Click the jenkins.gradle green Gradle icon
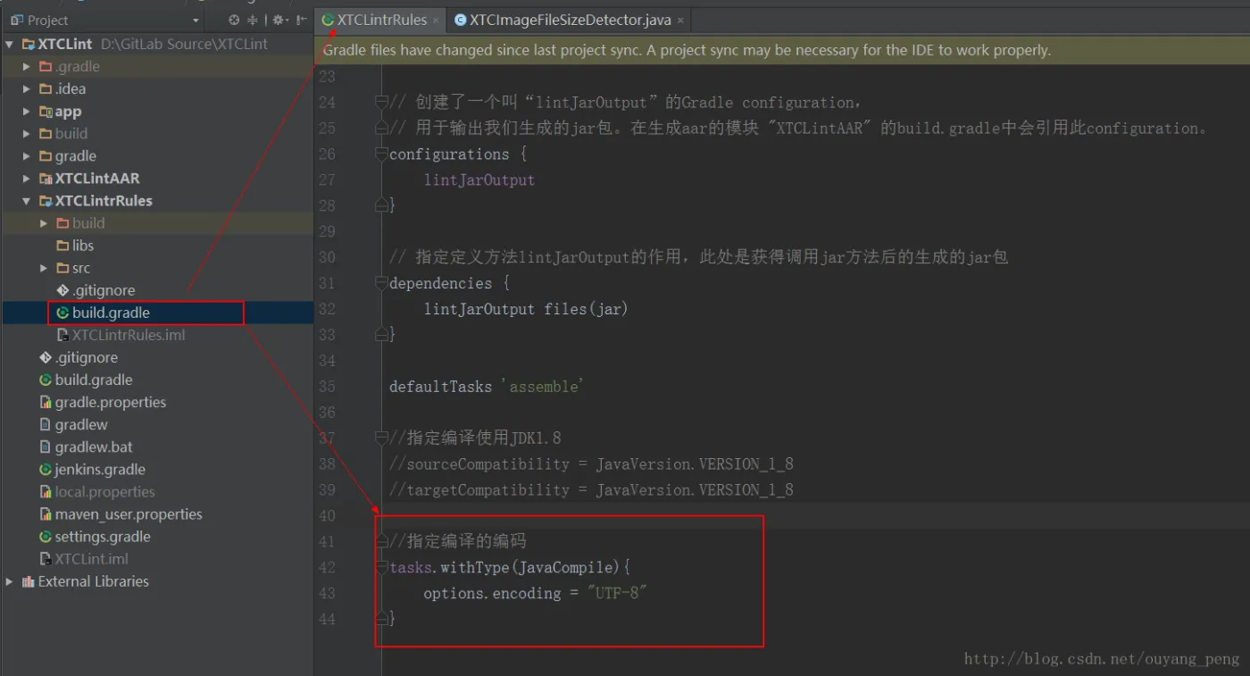 tap(46, 469)
